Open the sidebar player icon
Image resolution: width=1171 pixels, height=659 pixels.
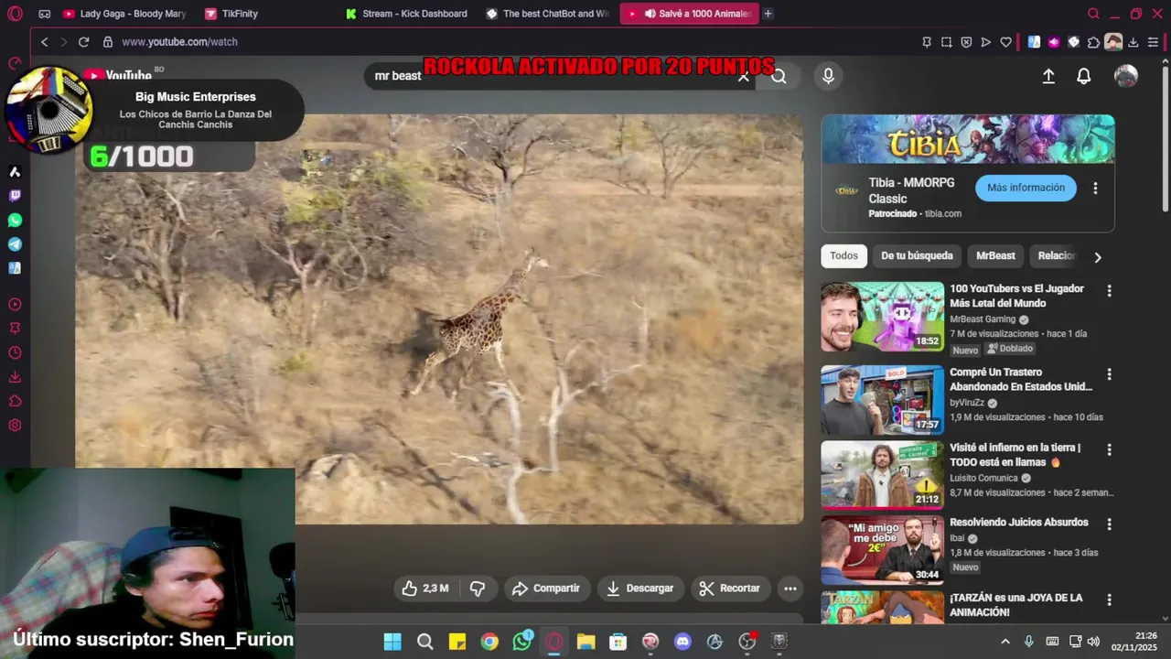(15, 305)
